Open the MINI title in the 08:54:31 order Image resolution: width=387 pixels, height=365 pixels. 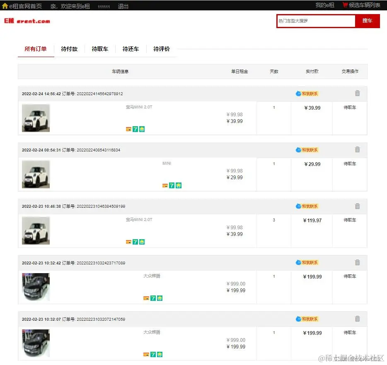click(167, 163)
